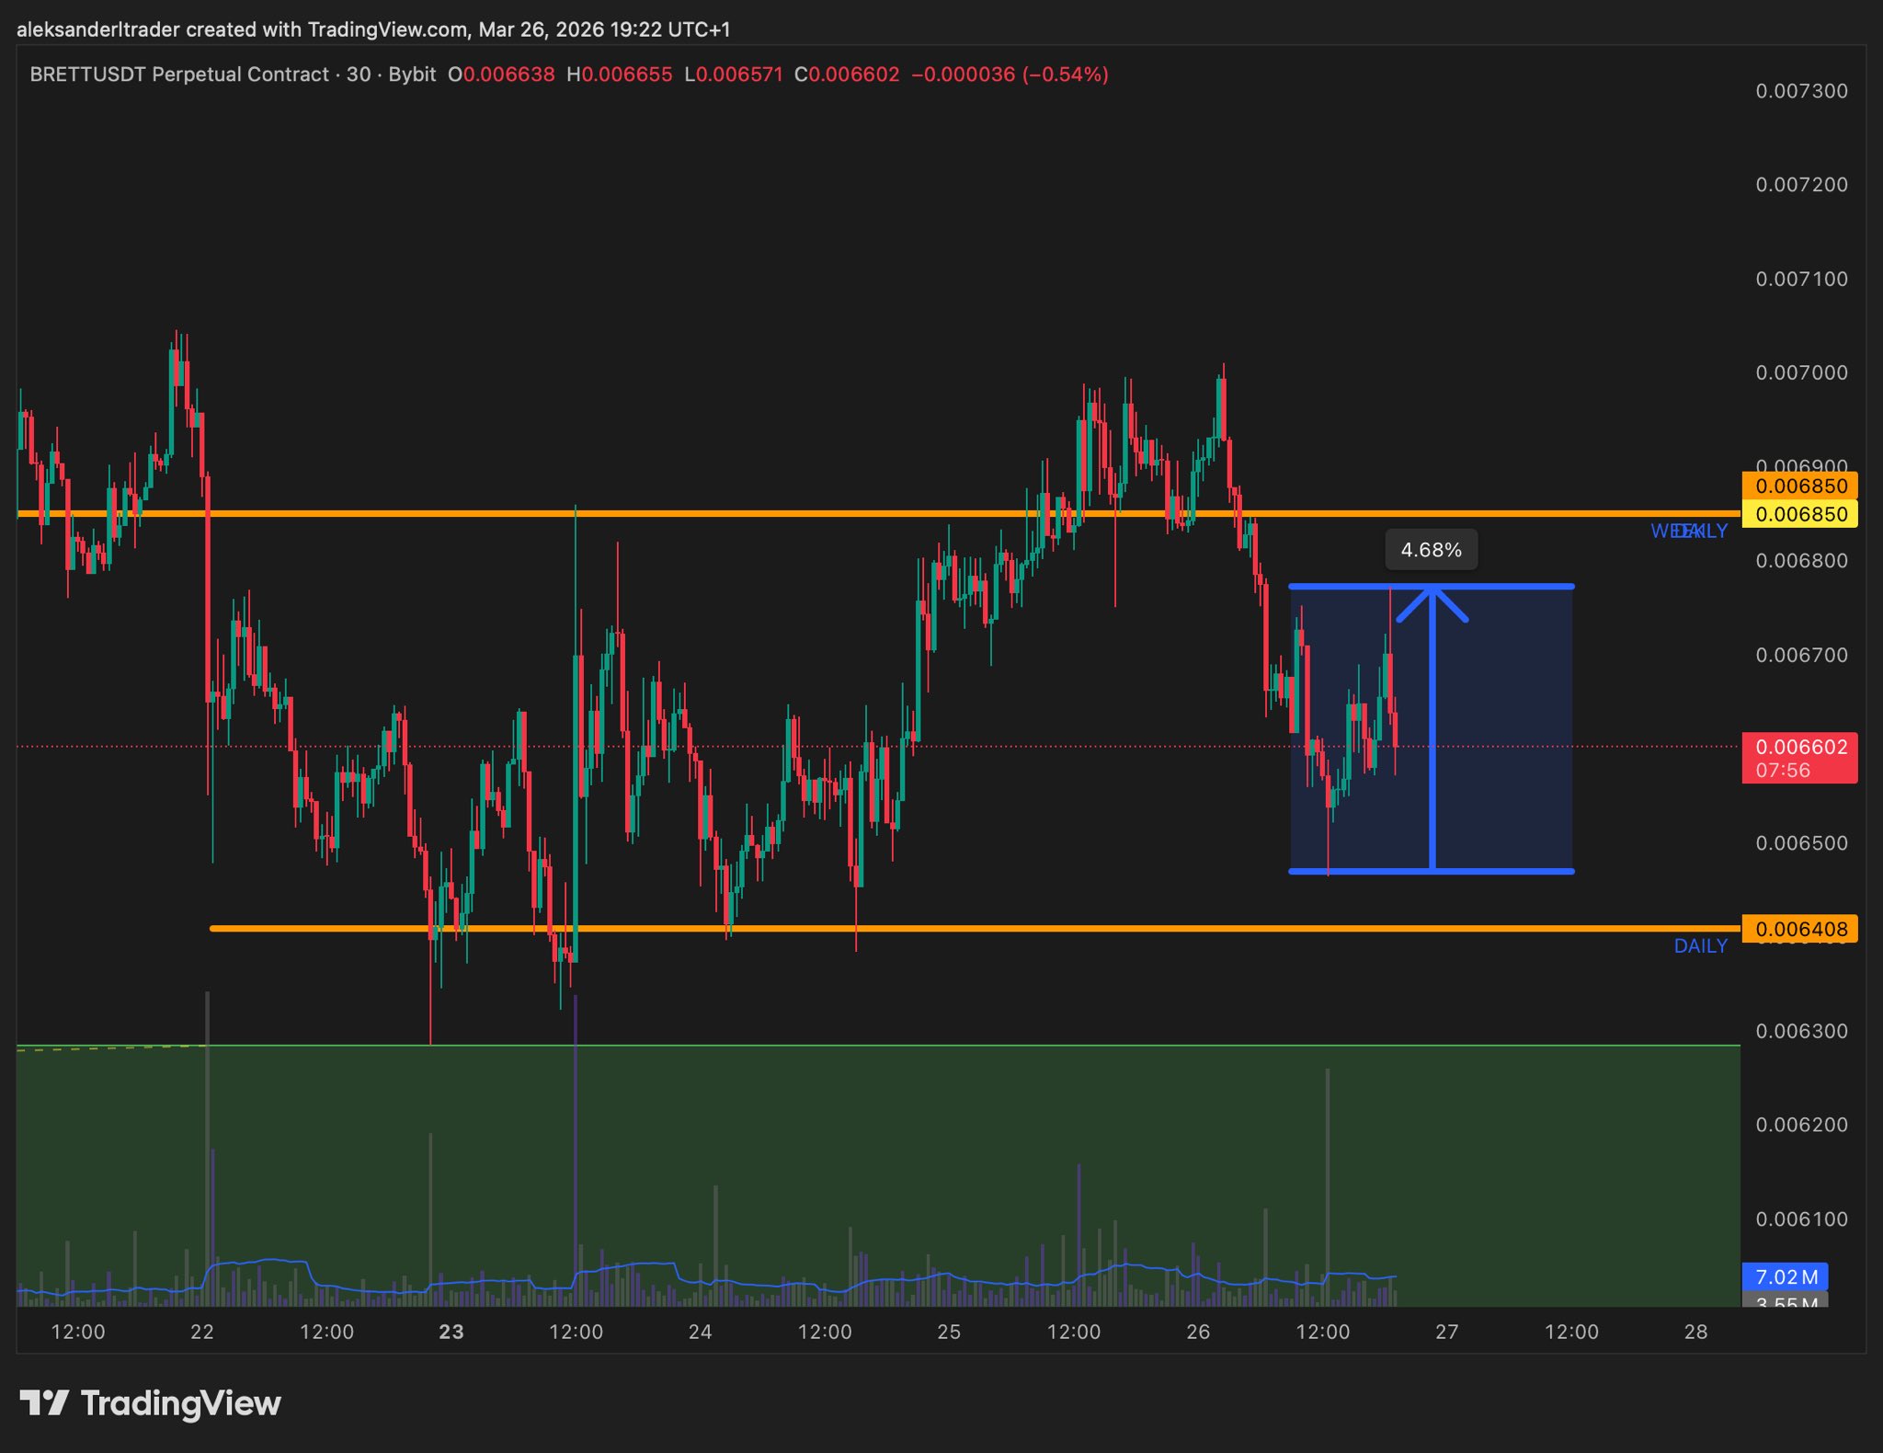
Task: Select the upper orange horizontal line
Action: point(736,513)
